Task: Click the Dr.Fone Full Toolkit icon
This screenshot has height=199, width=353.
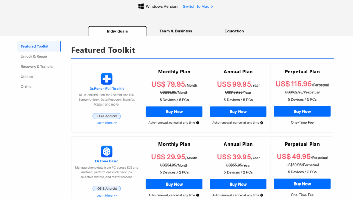Action: (107, 79)
